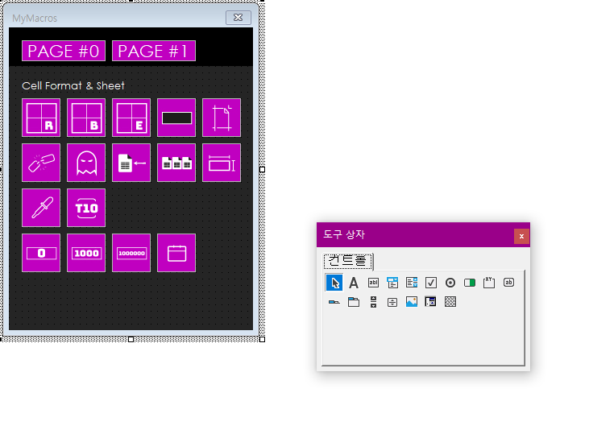Select the ComboBox control in toolbox
The width and height of the screenshot is (589, 430).
point(392,283)
